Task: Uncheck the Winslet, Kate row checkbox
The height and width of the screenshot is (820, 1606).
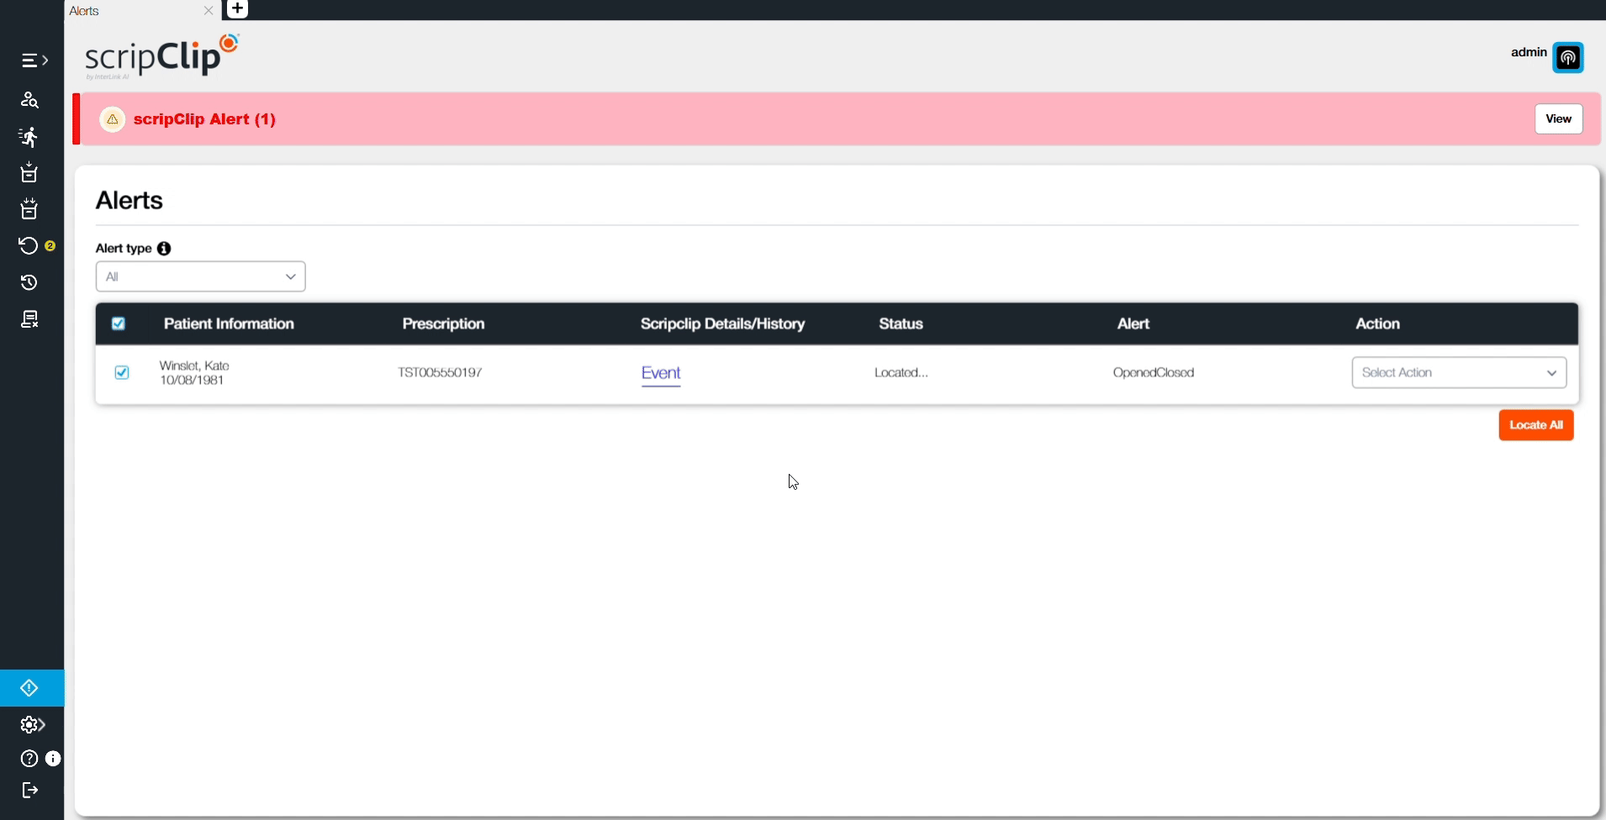Action: click(x=122, y=372)
